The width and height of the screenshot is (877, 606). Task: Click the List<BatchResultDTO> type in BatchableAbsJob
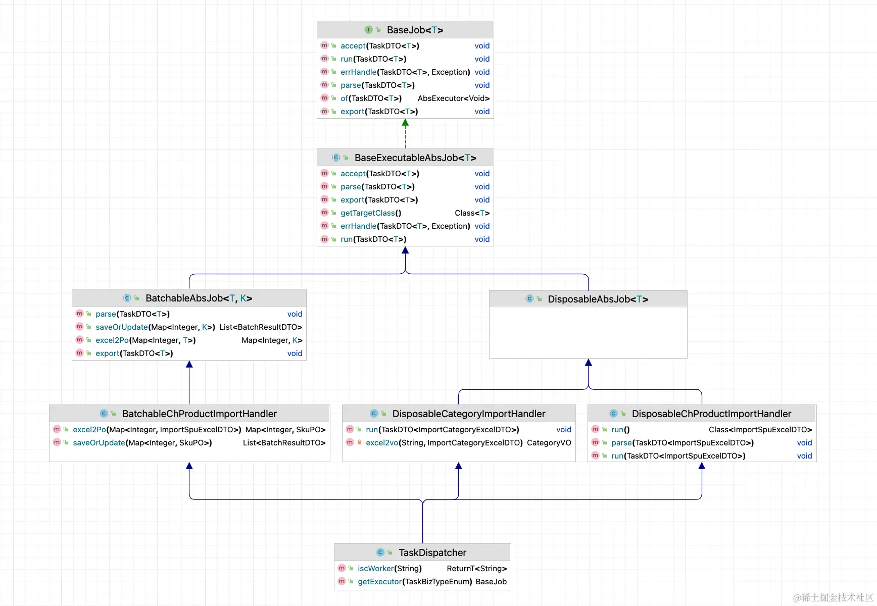pyautogui.click(x=261, y=327)
